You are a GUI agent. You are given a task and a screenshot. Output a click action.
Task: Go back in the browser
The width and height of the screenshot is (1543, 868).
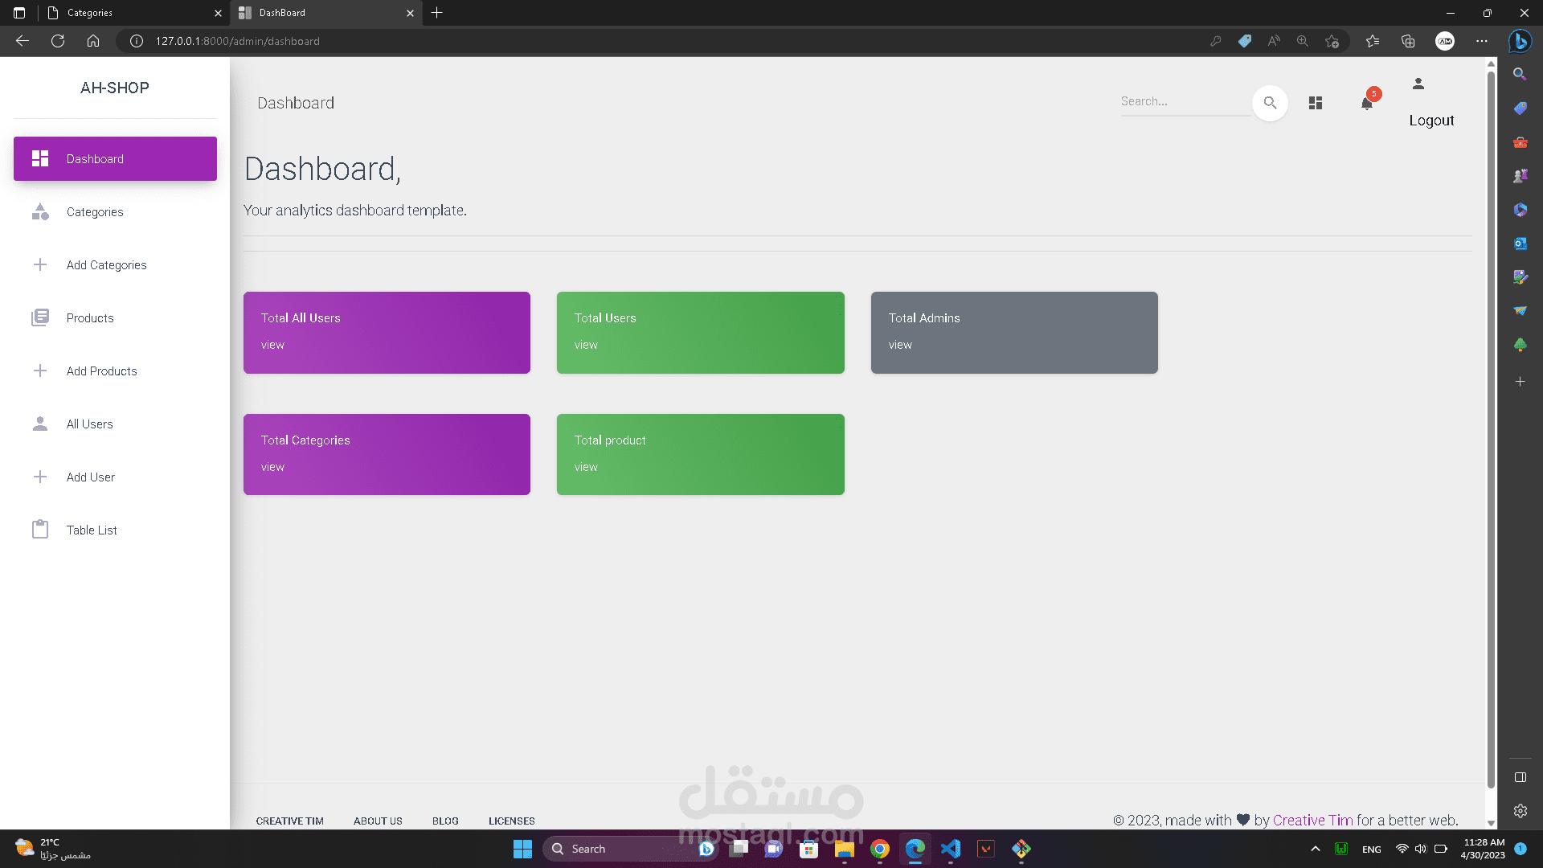pyautogui.click(x=23, y=41)
